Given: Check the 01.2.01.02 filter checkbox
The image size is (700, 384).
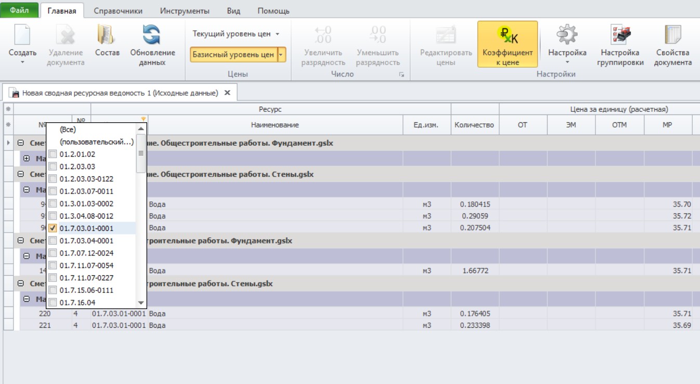Looking at the screenshot, I should 53,154.
